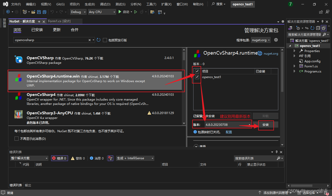Start without debugging using the hollow play icon
The image size is (332, 196).
point(136,12)
